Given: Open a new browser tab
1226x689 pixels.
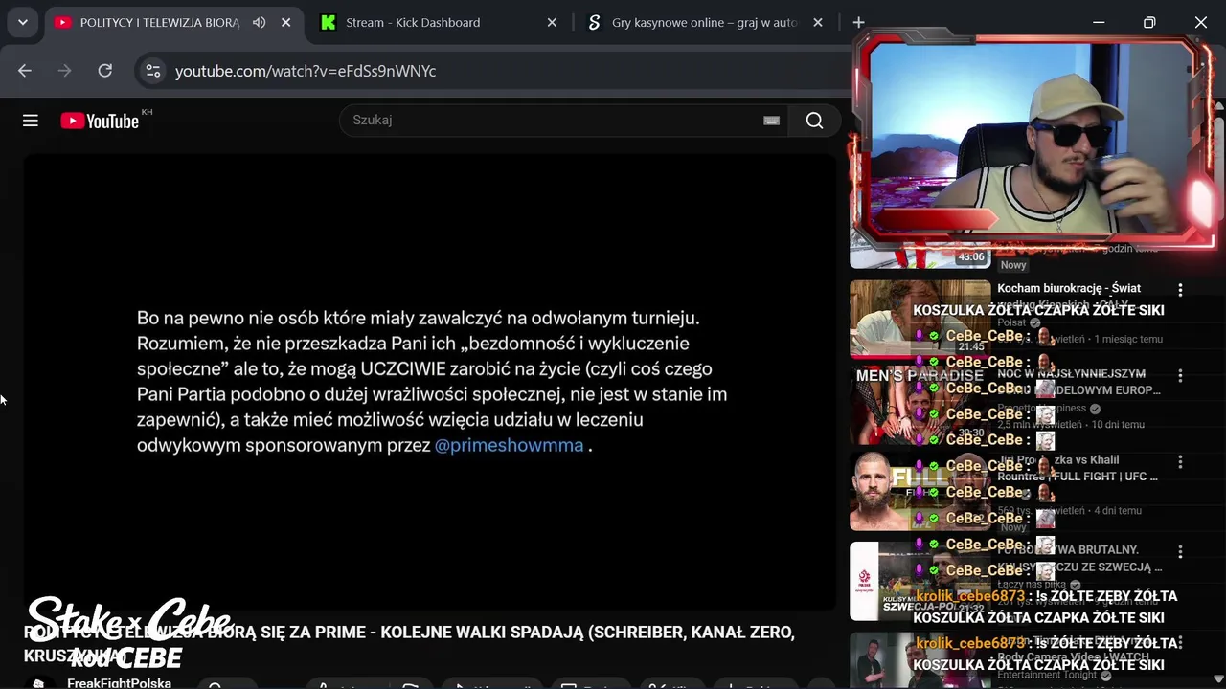Looking at the screenshot, I should click(858, 22).
